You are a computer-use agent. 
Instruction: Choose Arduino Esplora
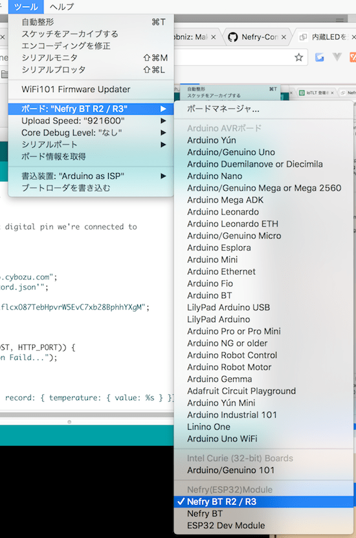coord(263,248)
